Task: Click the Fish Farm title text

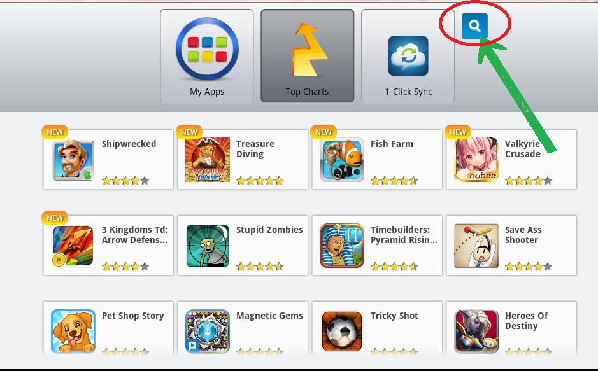Action: click(x=392, y=144)
